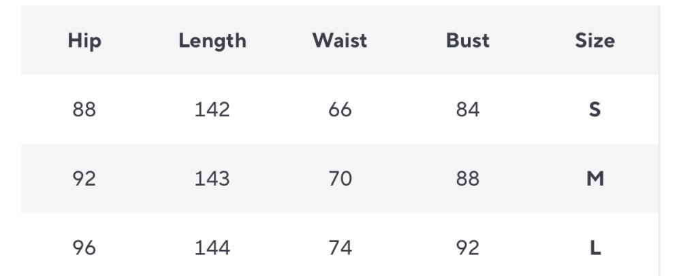This screenshot has width=681, height=276.
Task: Click the Size column header
Action: [595, 41]
